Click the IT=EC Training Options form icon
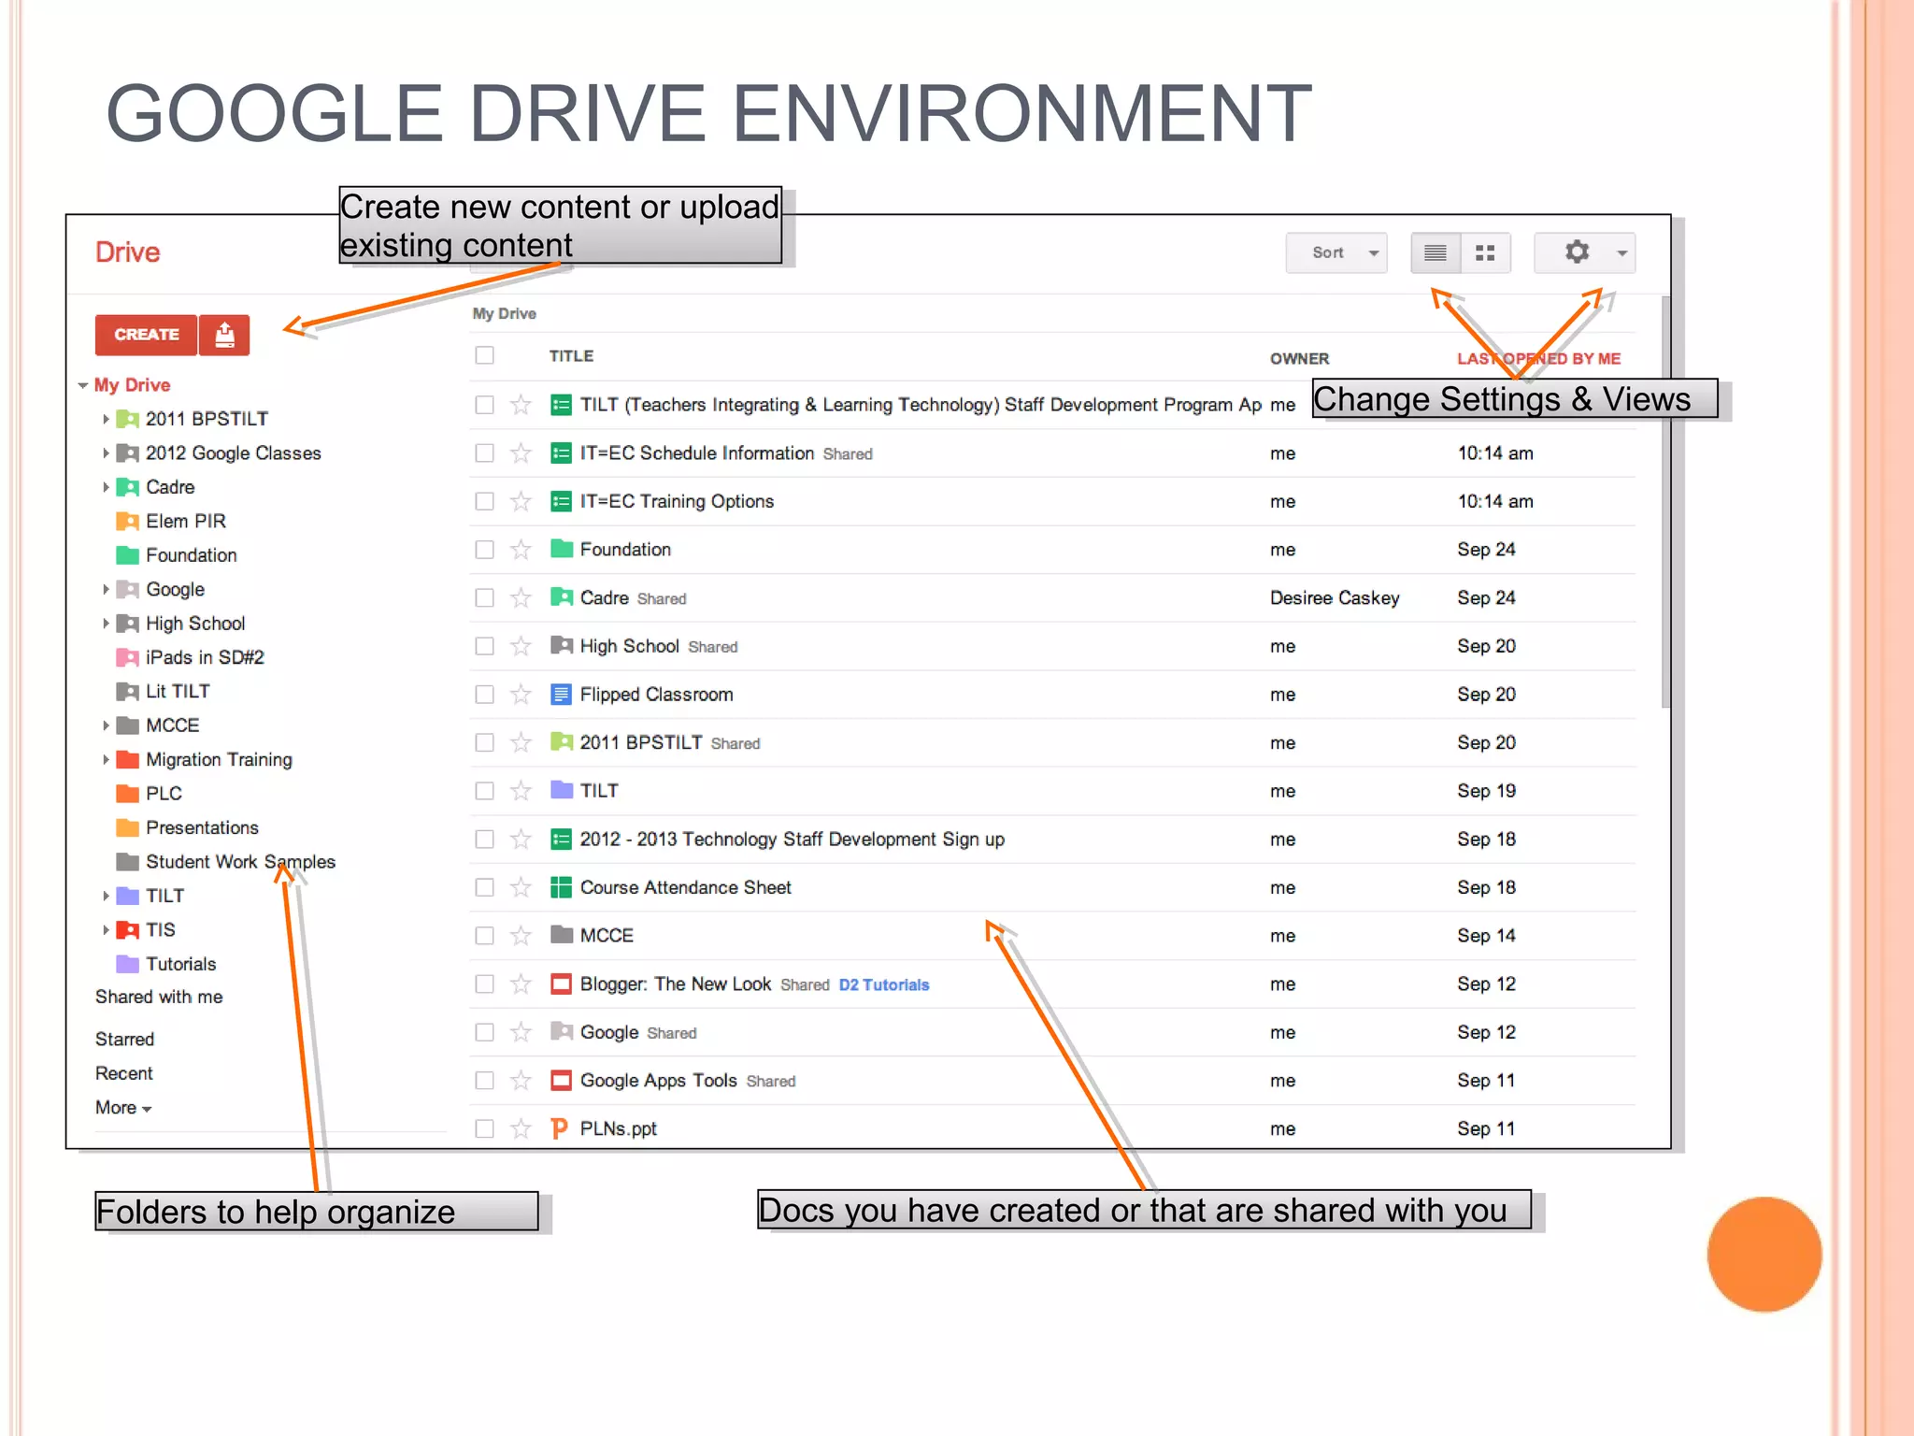Image resolution: width=1914 pixels, height=1436 pixels. (561, 501)
